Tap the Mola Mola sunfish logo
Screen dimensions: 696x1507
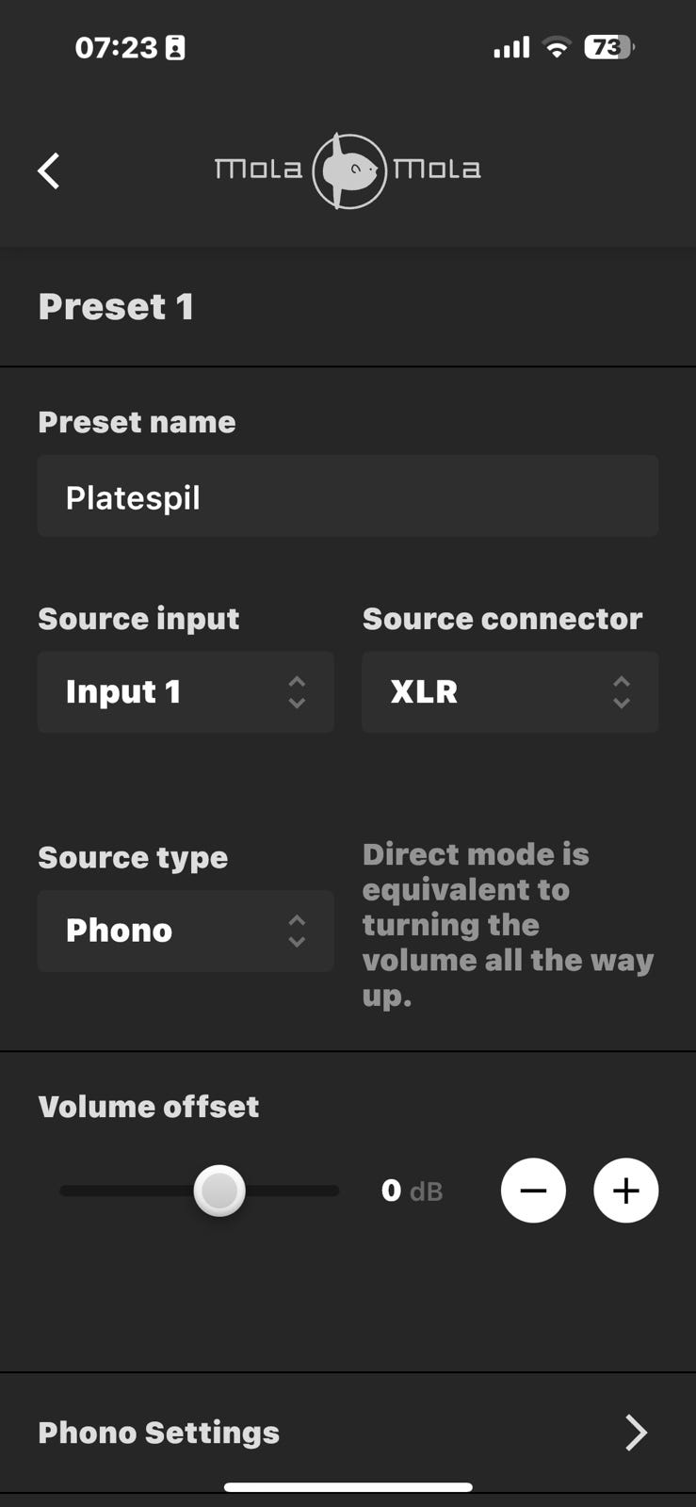(x=348, y=170)
